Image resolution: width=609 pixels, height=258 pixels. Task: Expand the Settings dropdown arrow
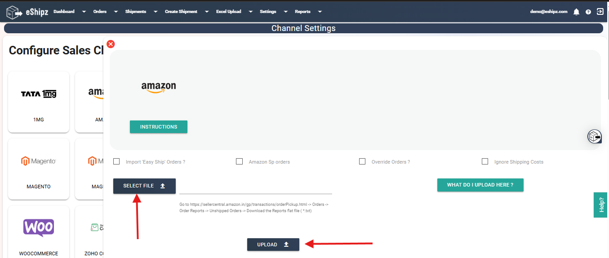[285, 12]
